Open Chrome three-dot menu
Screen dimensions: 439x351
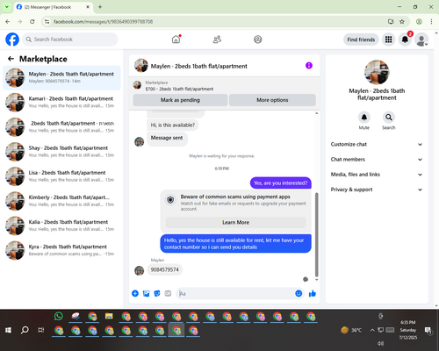click(431, 21)
